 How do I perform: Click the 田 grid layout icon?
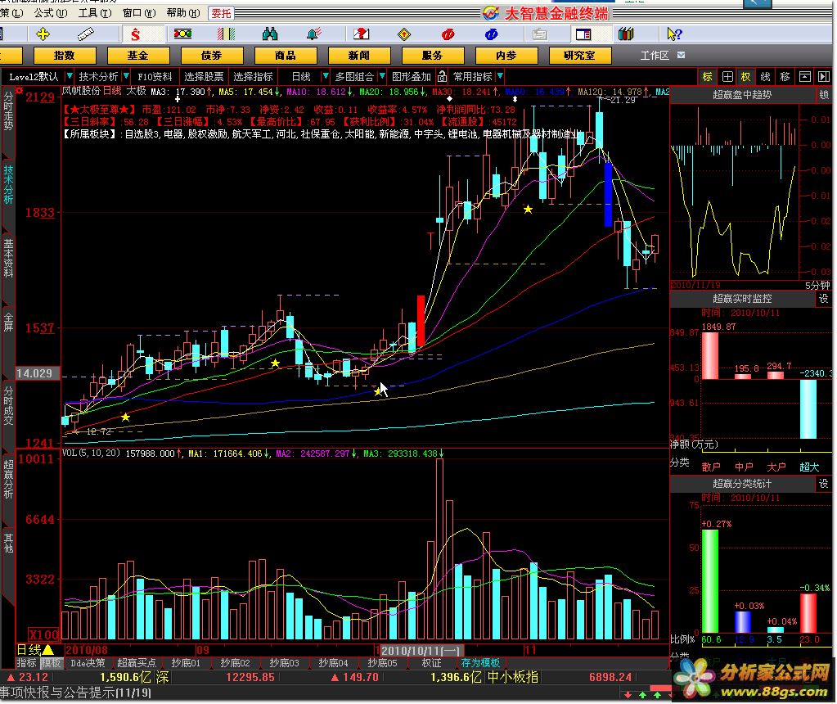click(727, 76)
